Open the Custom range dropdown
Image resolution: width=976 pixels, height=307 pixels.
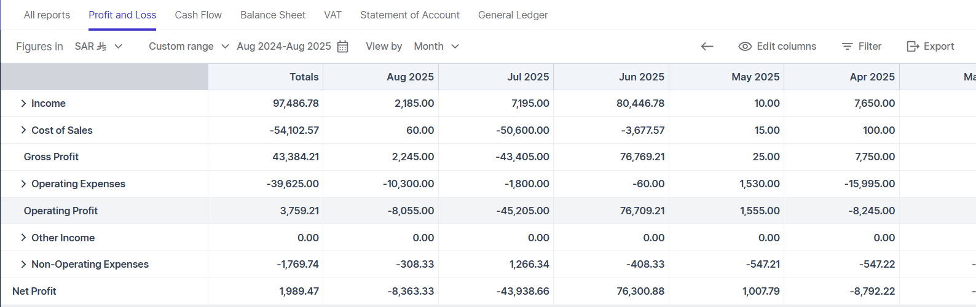pyautogui.click(x=189, y=47)
